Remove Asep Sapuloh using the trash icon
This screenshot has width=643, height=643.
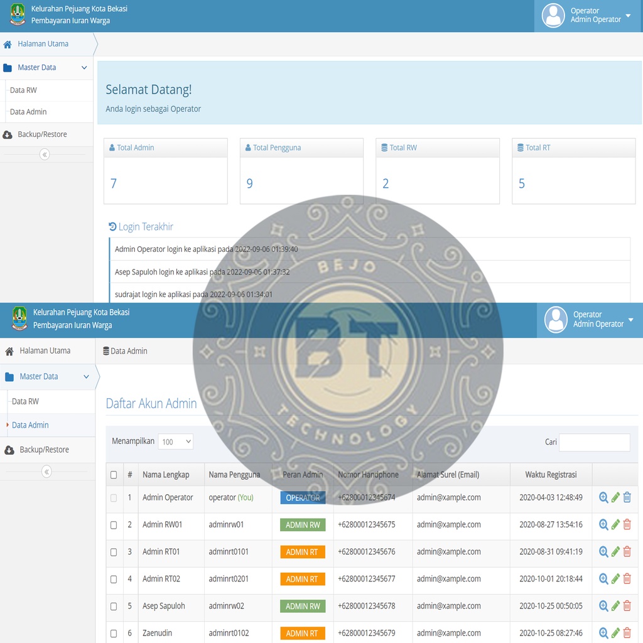(x=627, y=606)
